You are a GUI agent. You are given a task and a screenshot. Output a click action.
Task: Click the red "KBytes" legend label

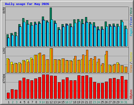(x=131, y=94)
